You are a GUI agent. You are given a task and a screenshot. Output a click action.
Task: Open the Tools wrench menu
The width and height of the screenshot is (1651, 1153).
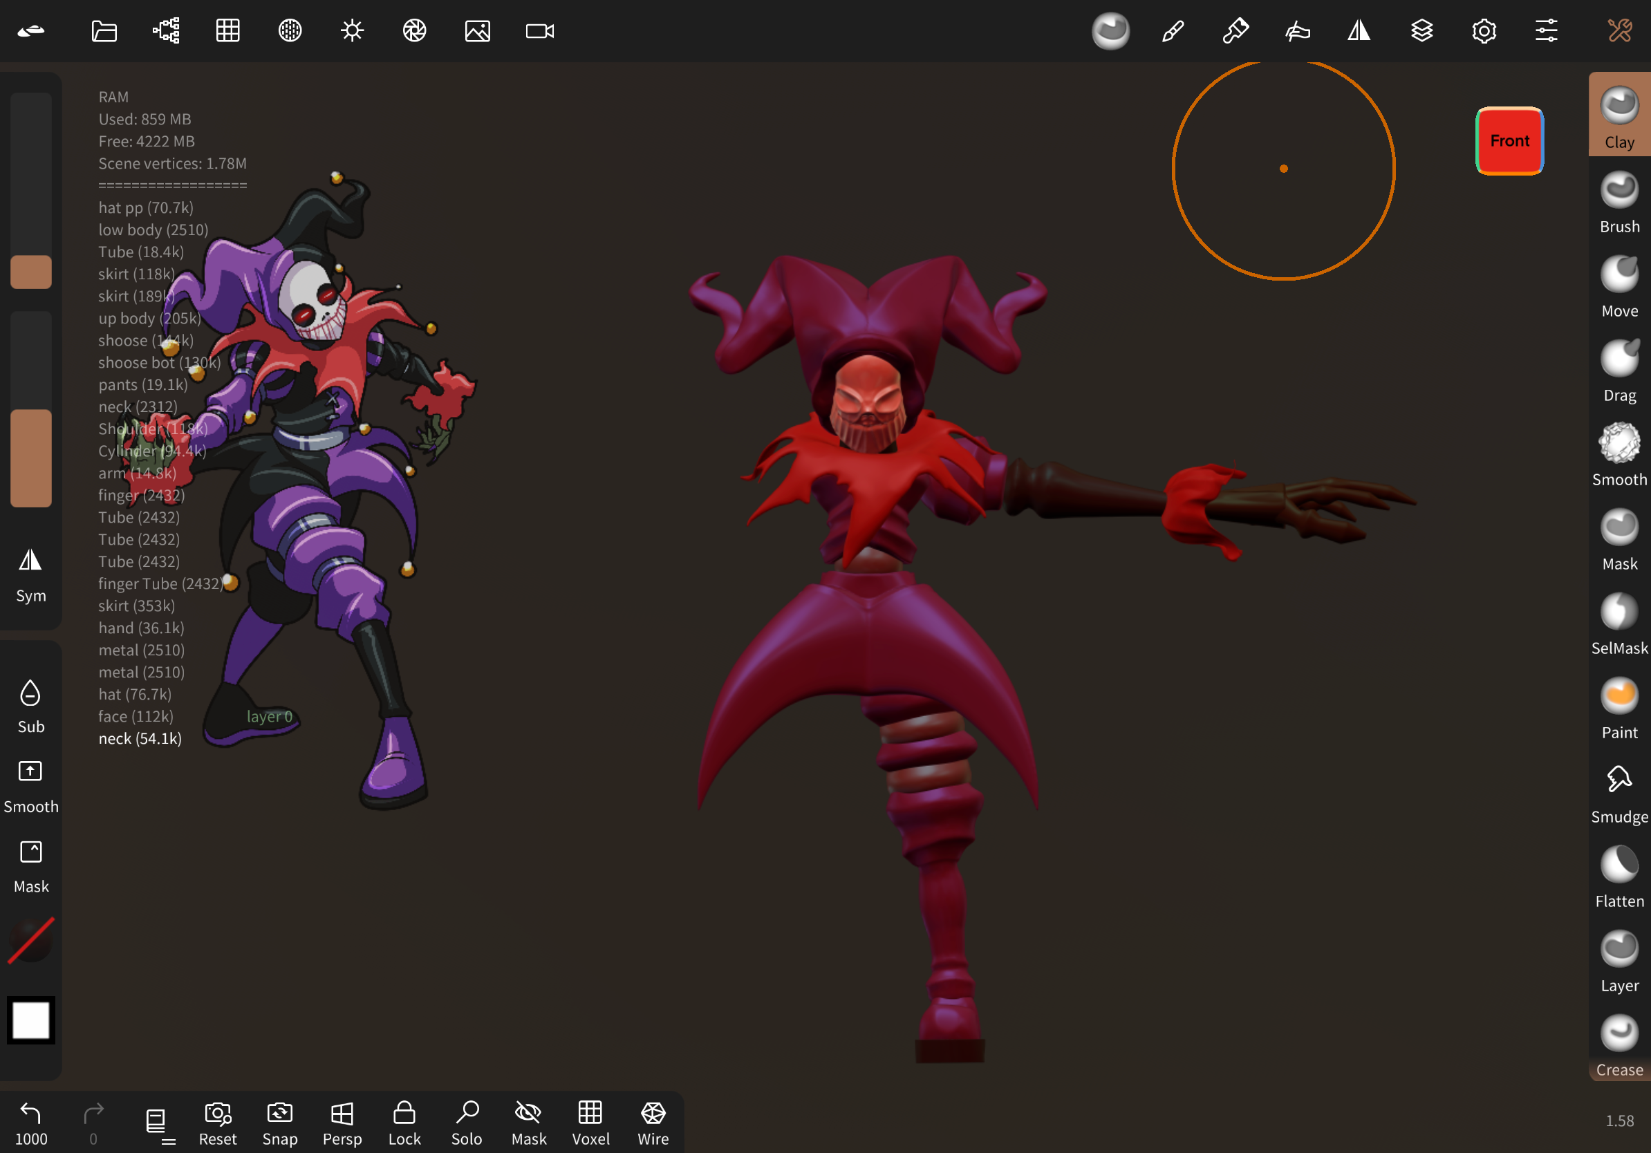point(1620,31)
